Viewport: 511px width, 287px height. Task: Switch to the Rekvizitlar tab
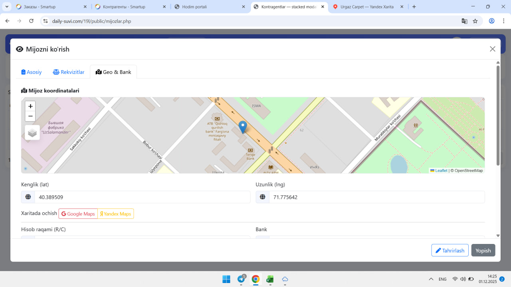click(x=69, y=72)
